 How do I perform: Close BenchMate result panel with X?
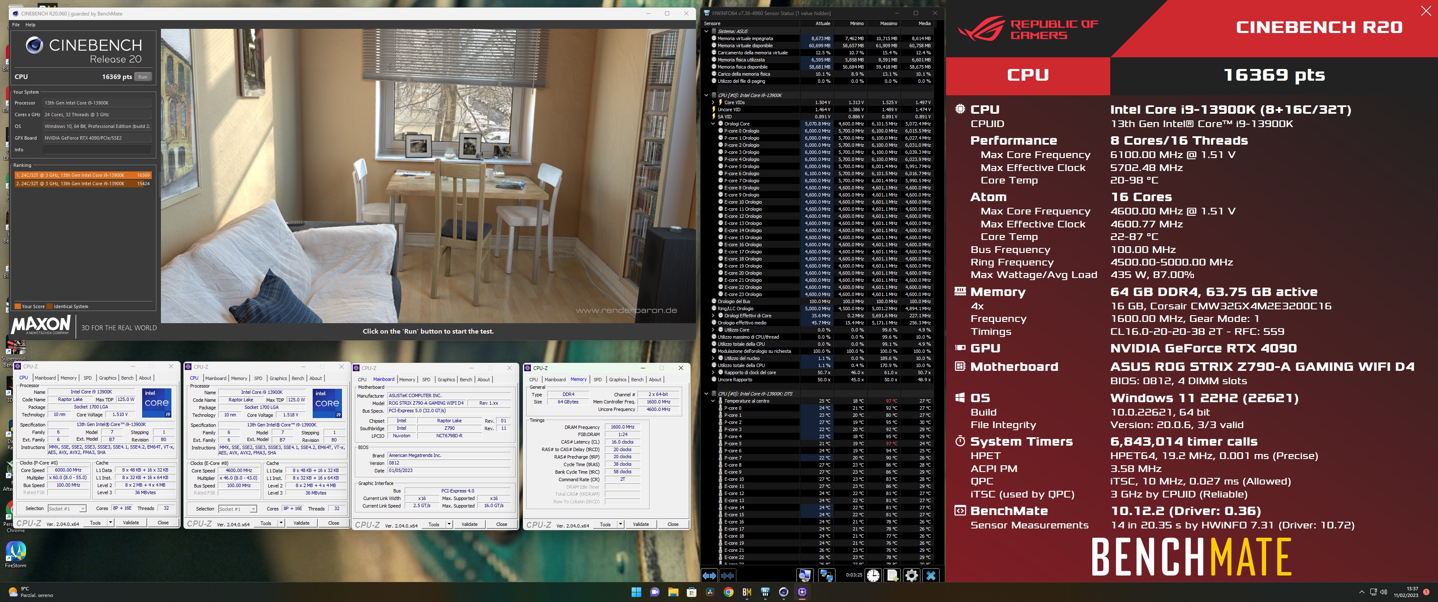[1425, 11]
